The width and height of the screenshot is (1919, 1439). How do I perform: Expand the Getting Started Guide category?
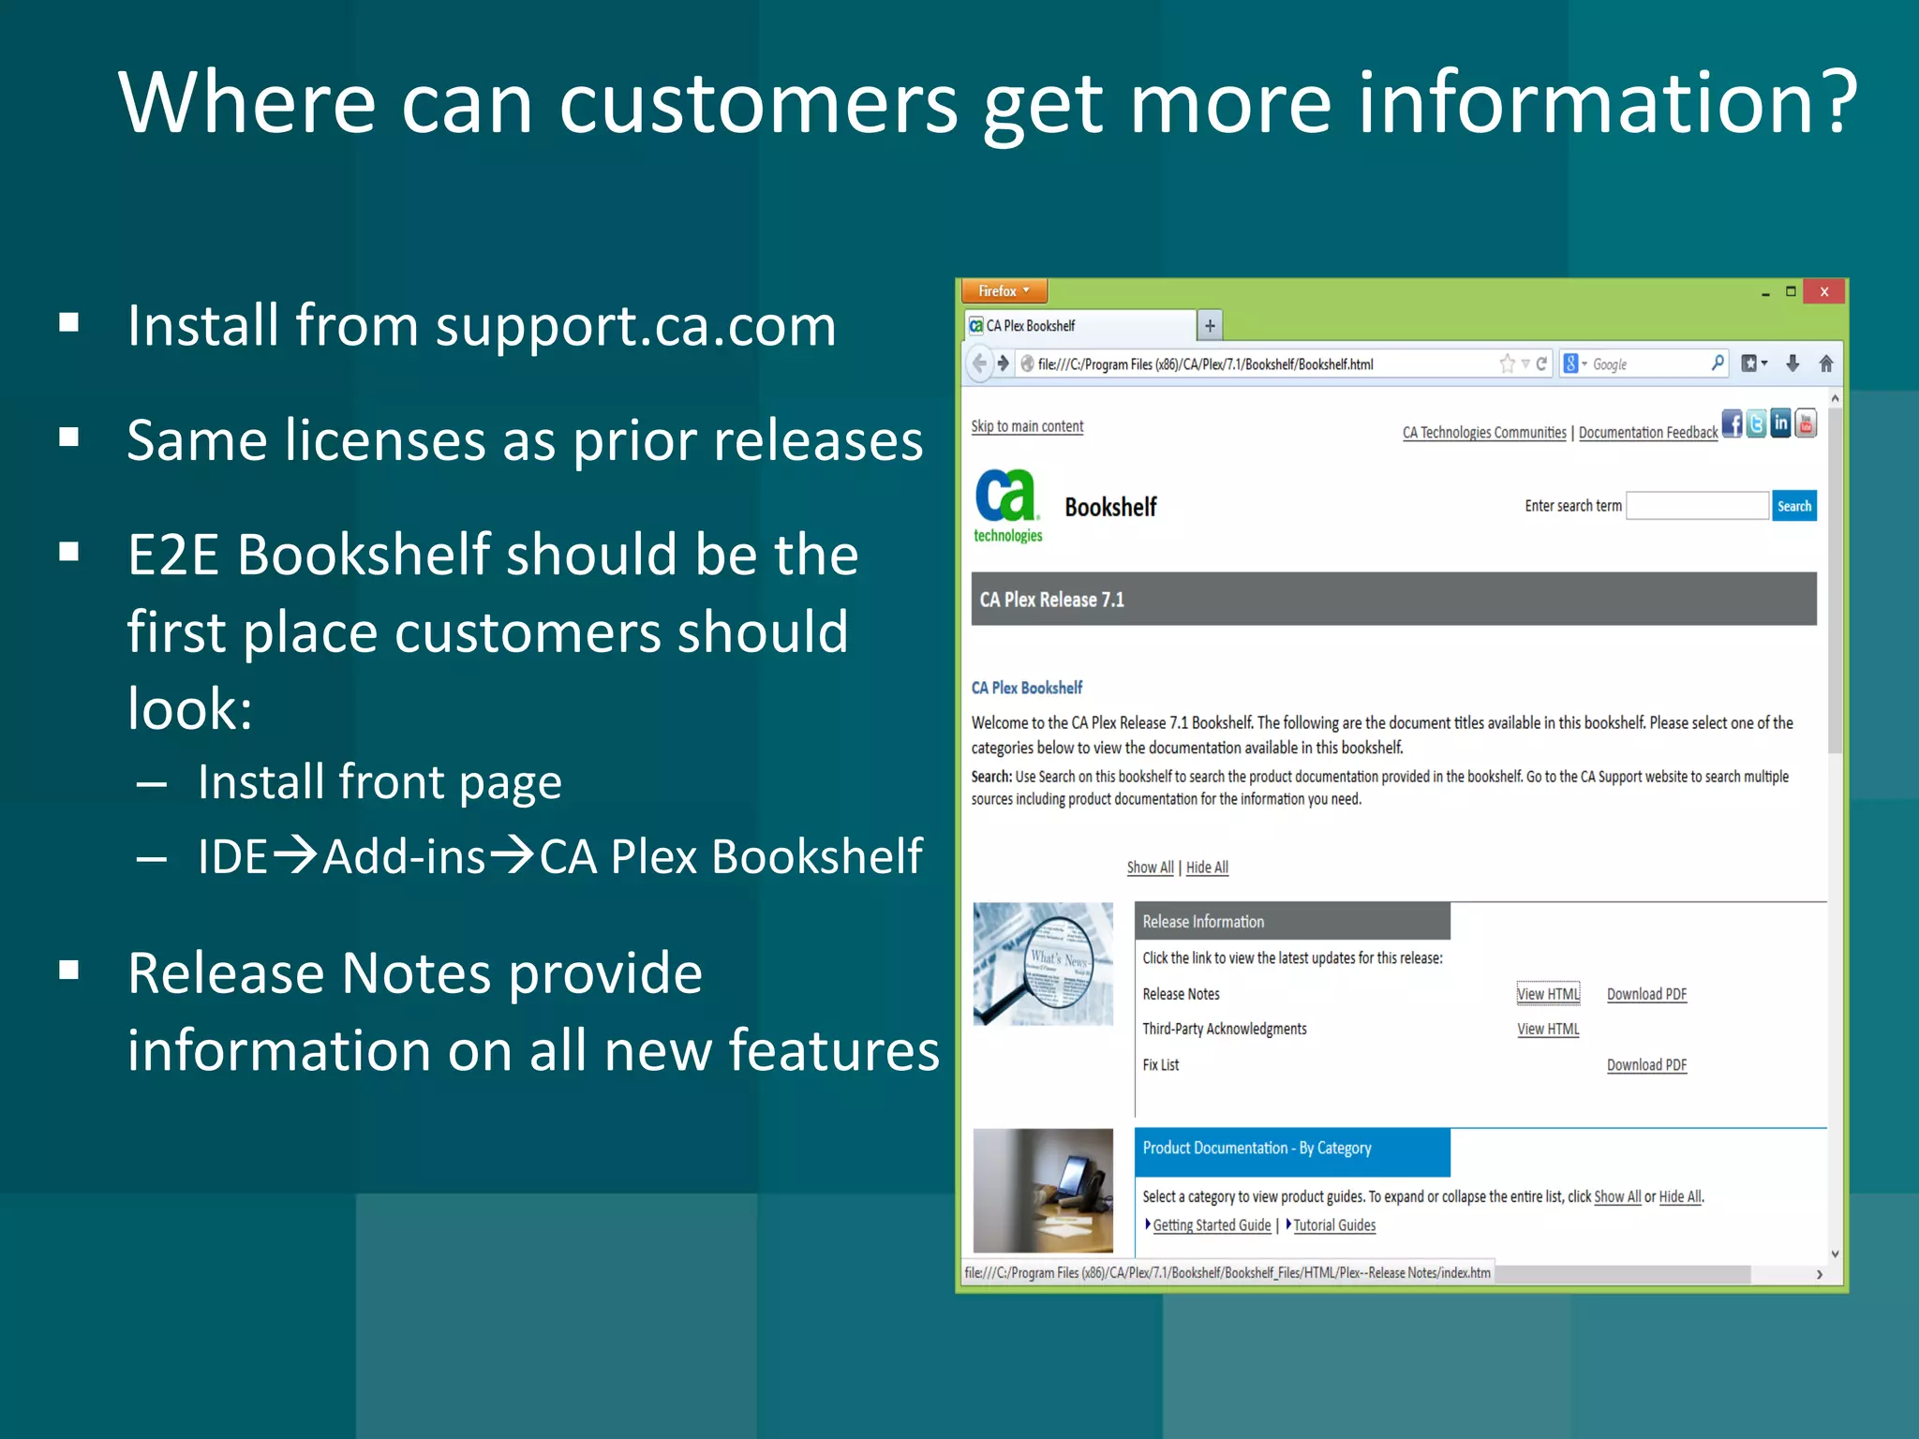1211,1225
